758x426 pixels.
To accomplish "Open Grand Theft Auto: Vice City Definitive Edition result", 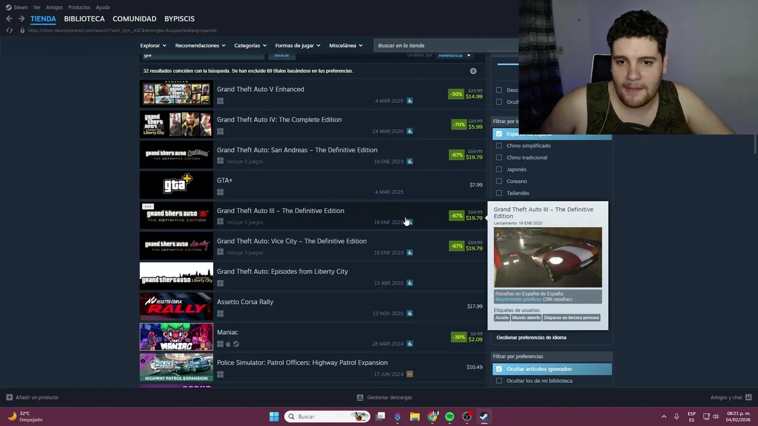I will tap(312, 246).
